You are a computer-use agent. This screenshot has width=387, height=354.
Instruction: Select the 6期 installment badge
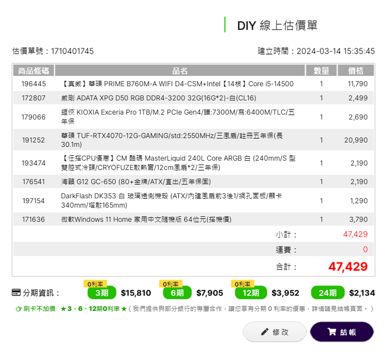pyautogui.click(x=177, y=293)
